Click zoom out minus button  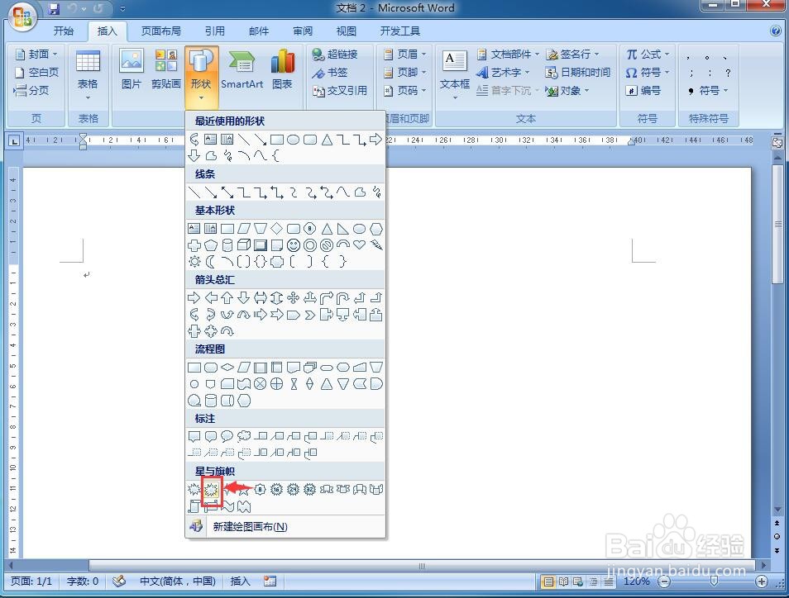[x=664, y=582]
